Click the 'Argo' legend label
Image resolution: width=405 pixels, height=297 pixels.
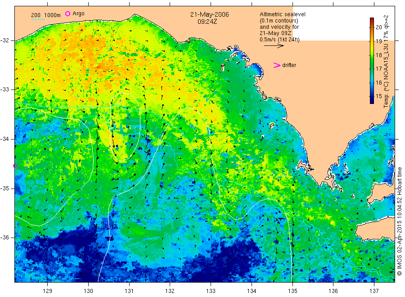[78, 13]
